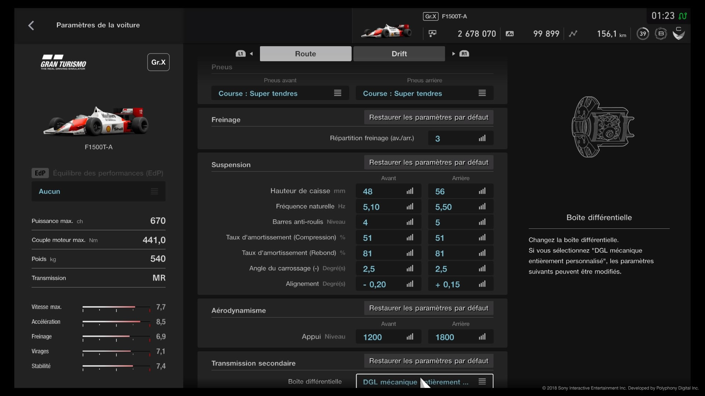Click the credits icon beside 2 678 070
705x396 pixels.
point(433,34)
